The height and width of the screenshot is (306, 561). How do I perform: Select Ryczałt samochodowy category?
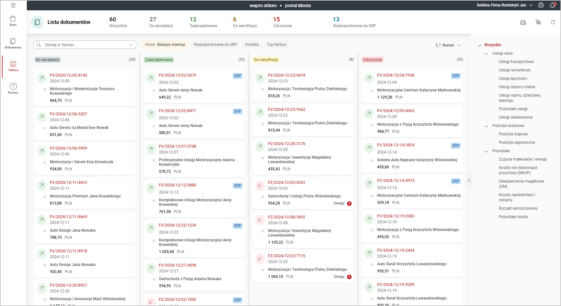click(x=518, y=208)
